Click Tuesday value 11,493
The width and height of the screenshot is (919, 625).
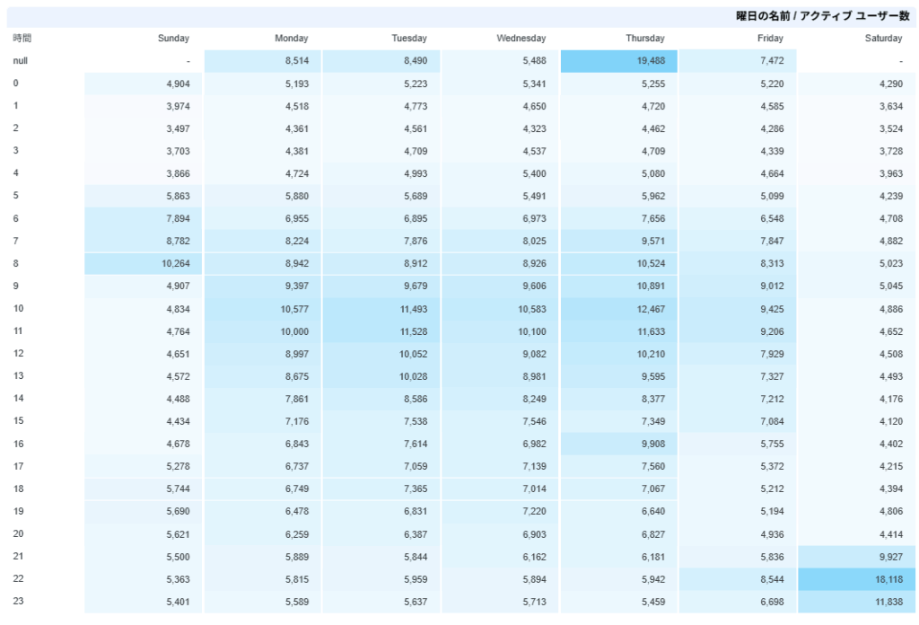pyautogui.click(x=413, y=309)
